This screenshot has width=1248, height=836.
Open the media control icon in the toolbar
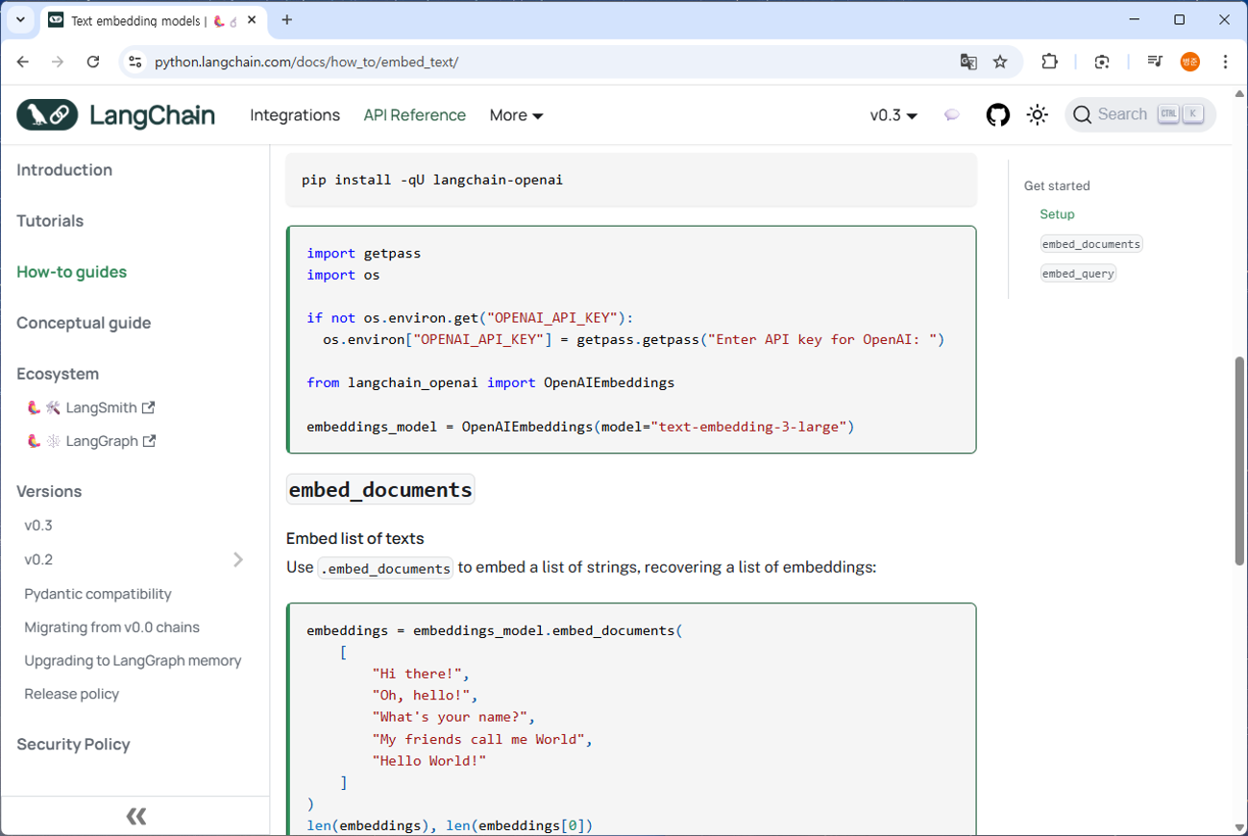point(1155,61)
